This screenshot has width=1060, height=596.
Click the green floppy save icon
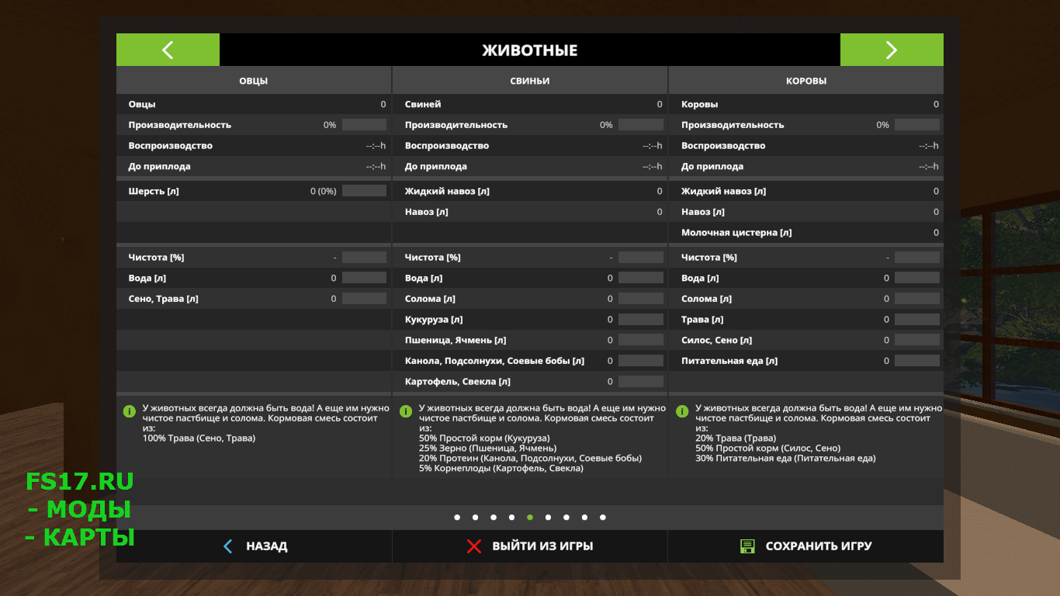(x=747, y=546)
